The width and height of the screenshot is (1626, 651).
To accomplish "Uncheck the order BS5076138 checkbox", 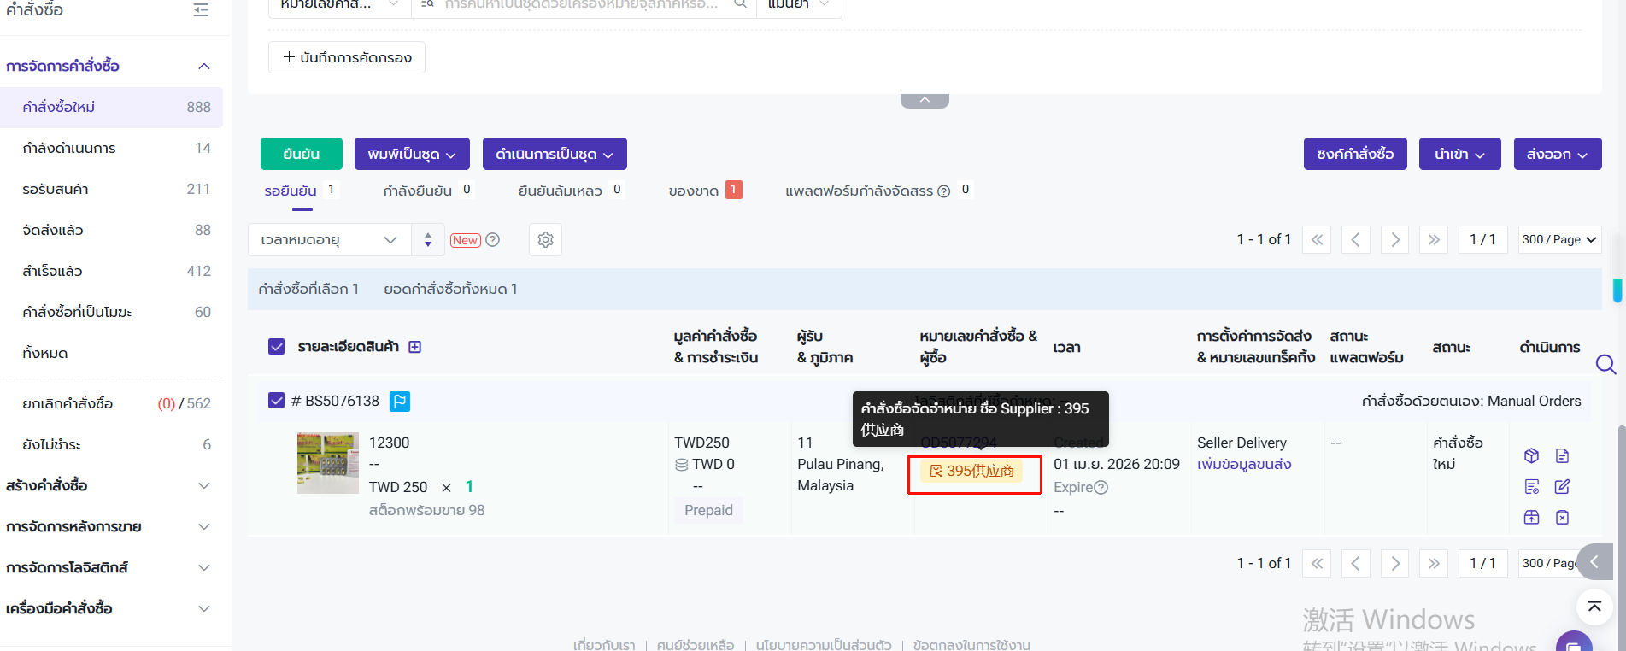I will click(x=276, y=401).
